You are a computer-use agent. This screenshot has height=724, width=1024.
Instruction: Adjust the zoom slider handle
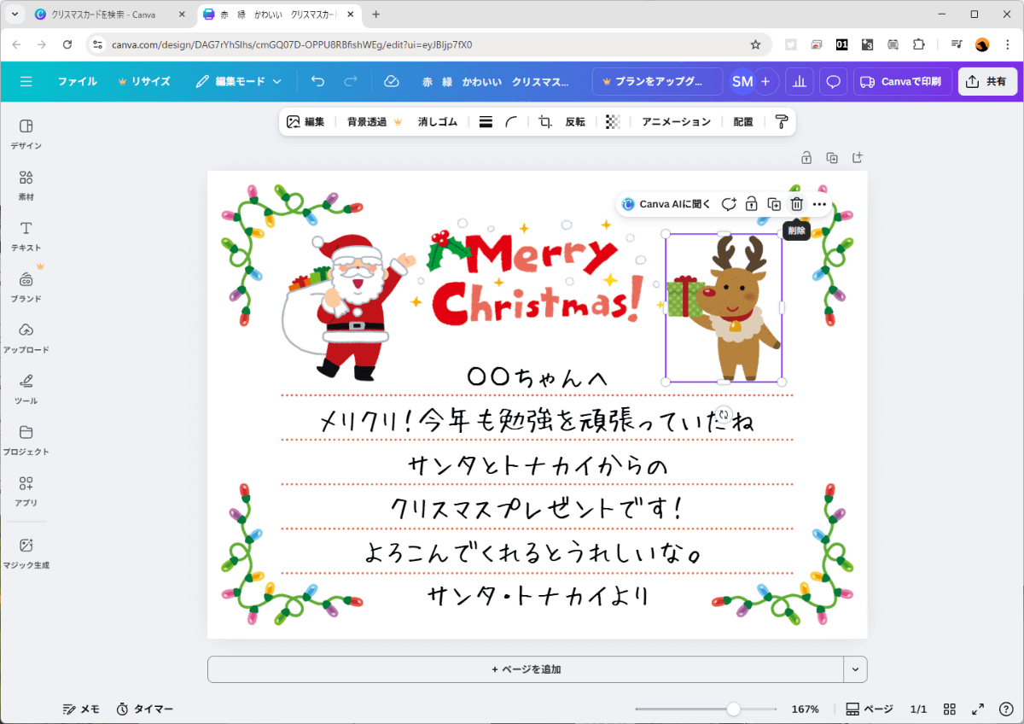click(x=733, y=709)
